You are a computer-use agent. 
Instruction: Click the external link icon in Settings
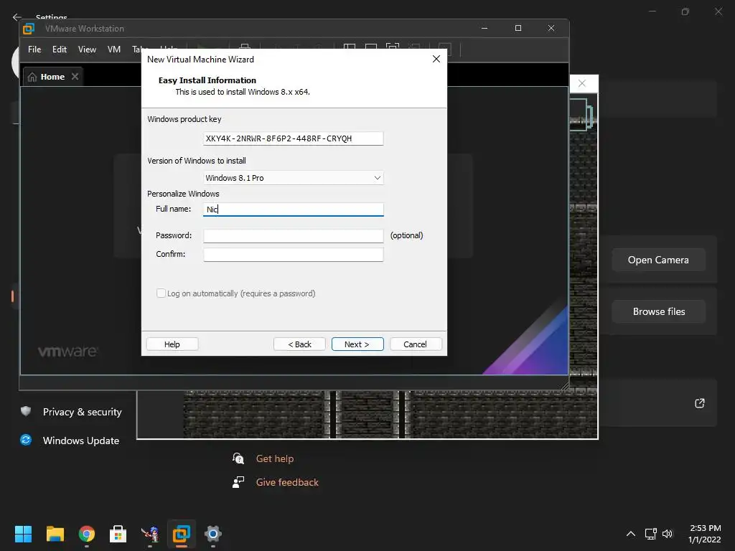[699, 403]
